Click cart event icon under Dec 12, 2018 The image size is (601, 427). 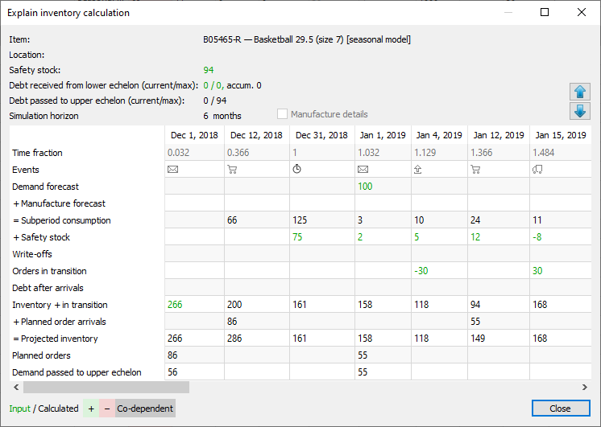tap(233, 170)
